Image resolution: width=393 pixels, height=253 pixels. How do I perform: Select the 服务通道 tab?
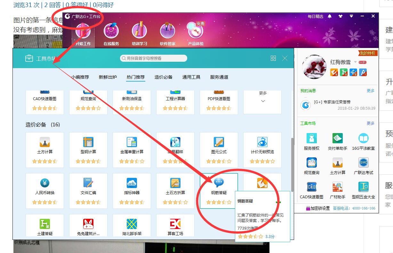coord(219,77)
